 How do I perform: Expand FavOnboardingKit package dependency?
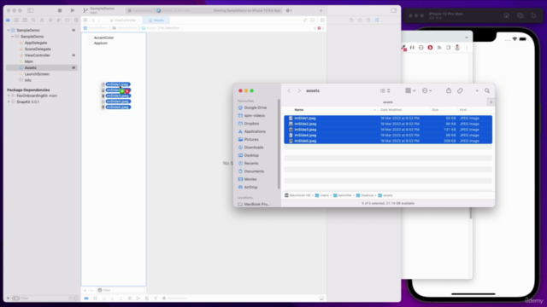9,96
